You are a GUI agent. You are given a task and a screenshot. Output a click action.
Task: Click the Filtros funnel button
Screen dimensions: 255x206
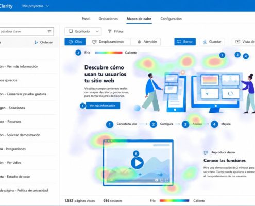115,31
